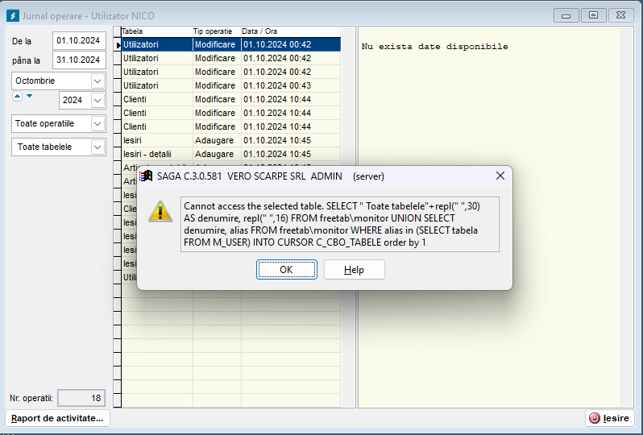Click the details panel vertical scrollbar
The height and width of the screenshot is (435, 643).
pos(626,217)
